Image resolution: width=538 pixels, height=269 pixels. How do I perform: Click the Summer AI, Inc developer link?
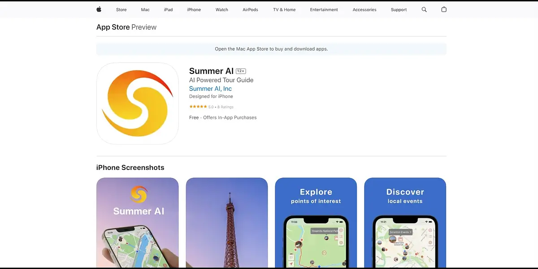click(210, 89)
